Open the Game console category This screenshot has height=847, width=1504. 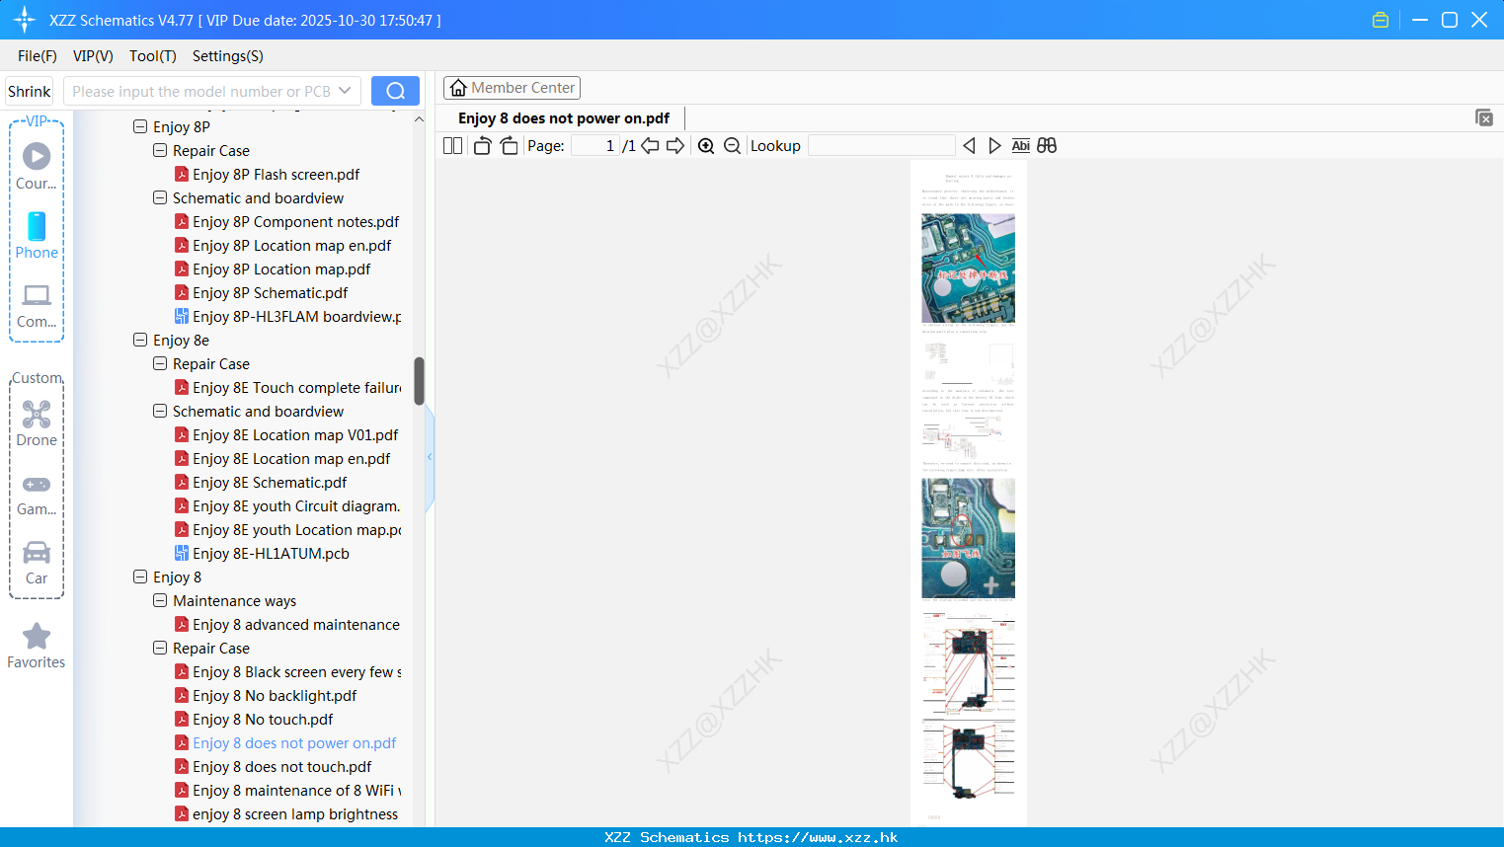click(x=37, y=495)
